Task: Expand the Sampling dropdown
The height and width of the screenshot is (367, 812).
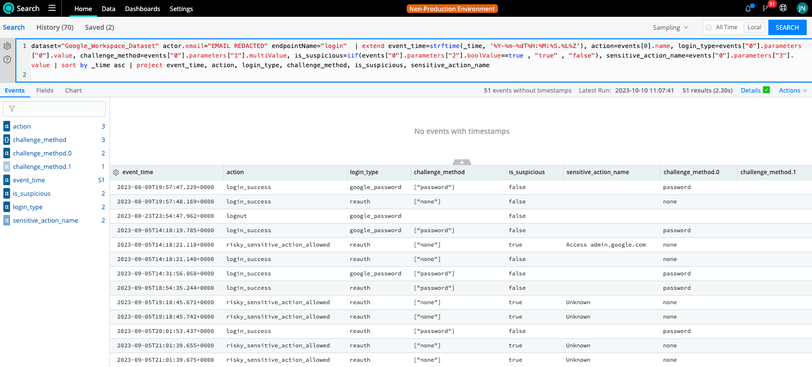Action: 670,28
